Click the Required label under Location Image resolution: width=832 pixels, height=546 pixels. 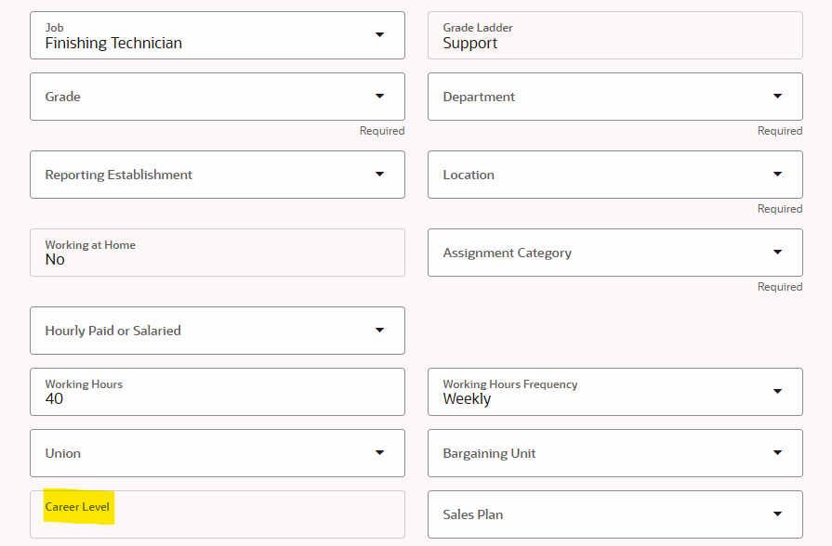tap(780, 208)
